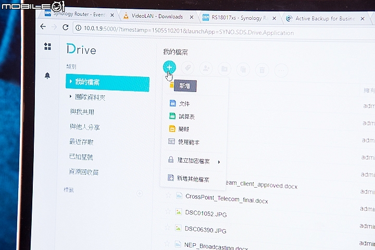This screenshot has width=375, height=250.
Task: Expand the 團隊資料夾 tree arrow
Action: click(70, 96)
